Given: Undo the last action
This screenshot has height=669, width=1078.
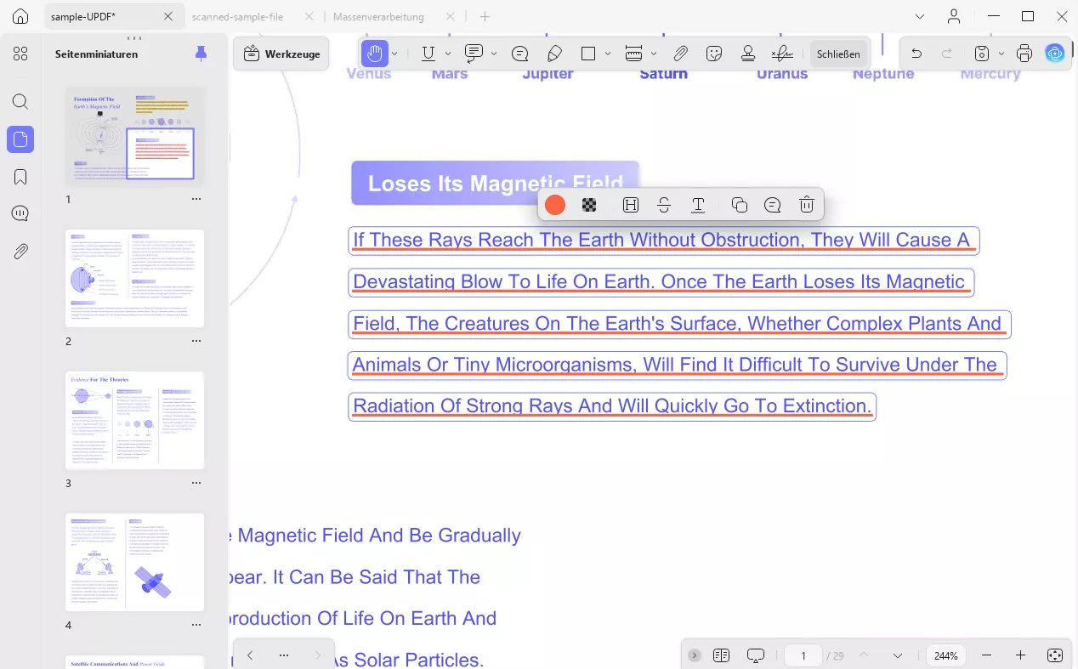Looking at the screenshot, I should [916, 54].
